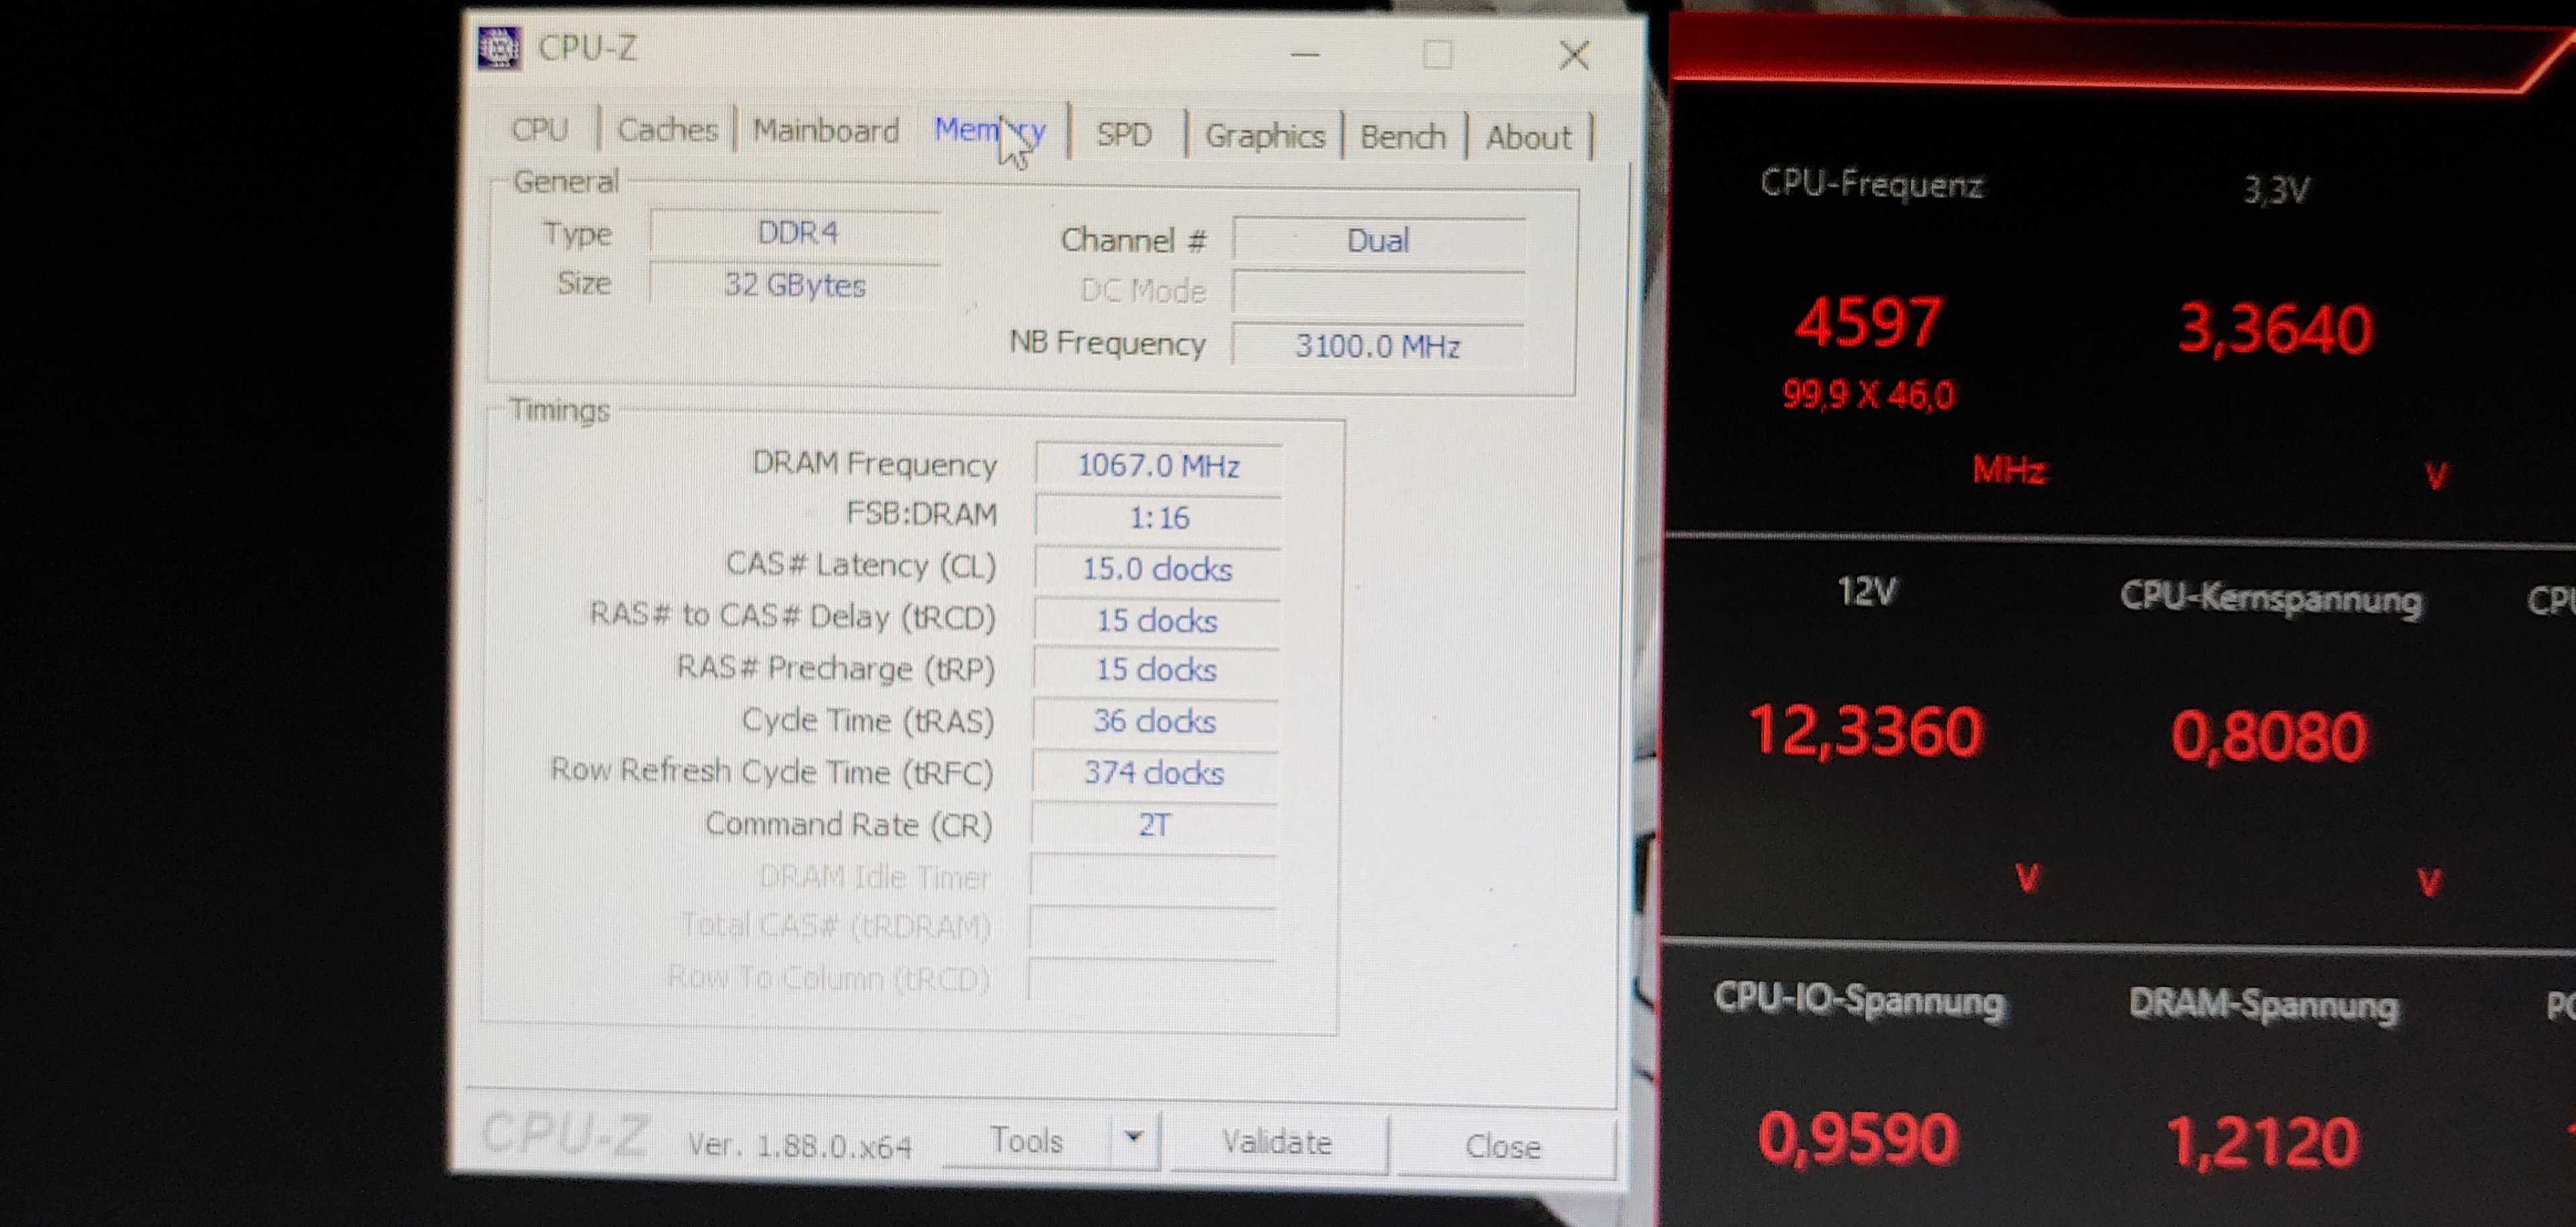Open the Bench tab
Screen dimensions: 2576x1227
tap(1403, 137)
